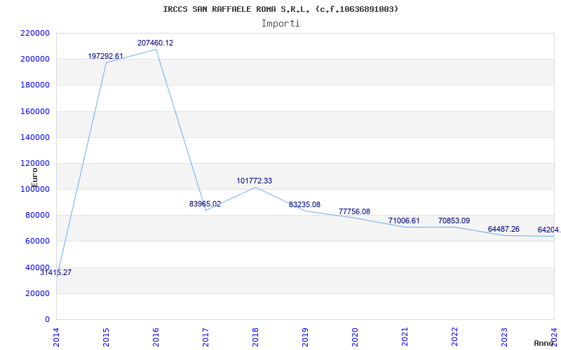Click the 20000 y-axis label

[x=37, y=293]
